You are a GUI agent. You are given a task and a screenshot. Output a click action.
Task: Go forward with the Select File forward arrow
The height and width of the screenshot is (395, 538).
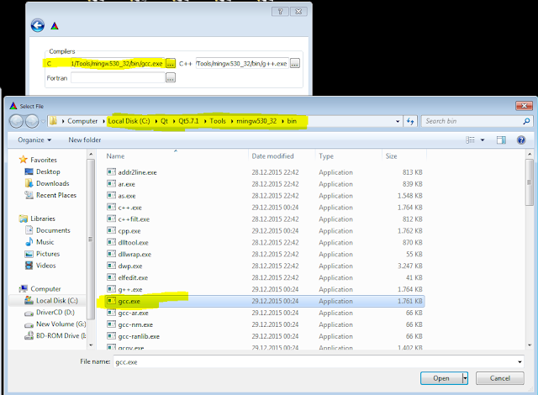click(32, 121)
